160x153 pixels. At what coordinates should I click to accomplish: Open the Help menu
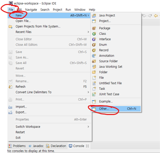92,9
